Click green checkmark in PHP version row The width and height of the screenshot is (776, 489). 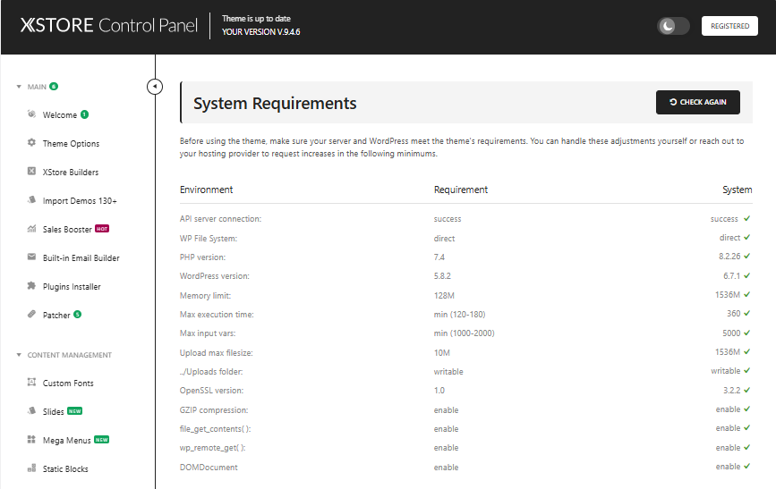(746, 256)
